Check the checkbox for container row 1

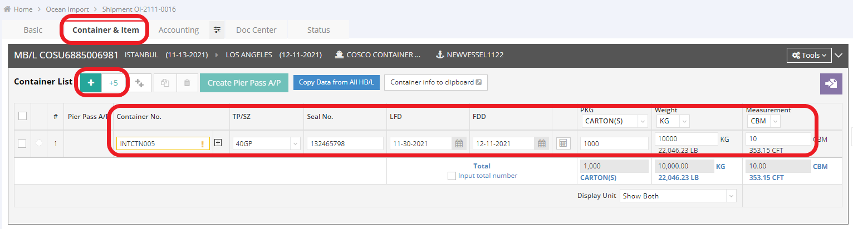coord(22,143)
